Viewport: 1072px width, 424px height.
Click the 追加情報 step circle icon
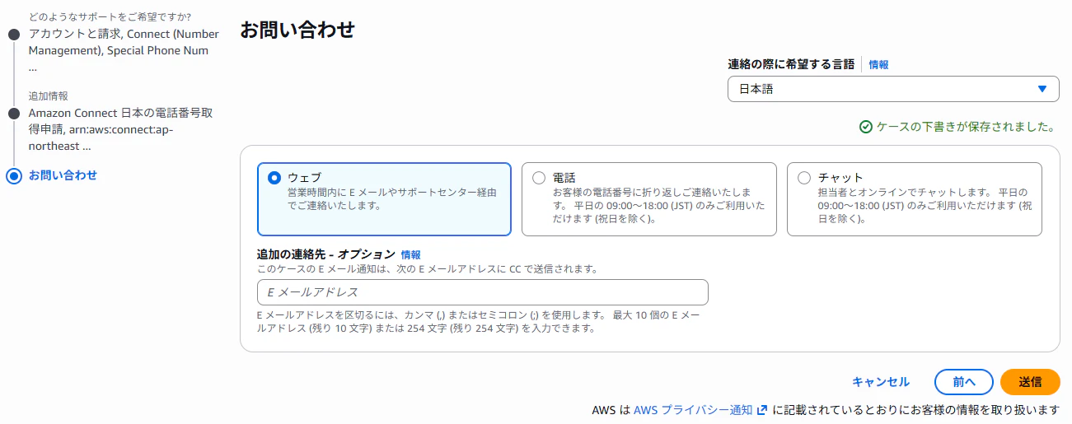[x=13, y=113]
